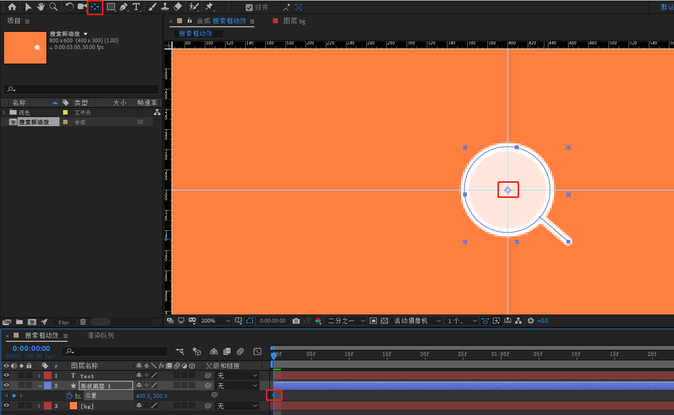This screenshot has width=674, height=415.
Task: Select the Rectangle shape tool
Action: coord(111,7)
